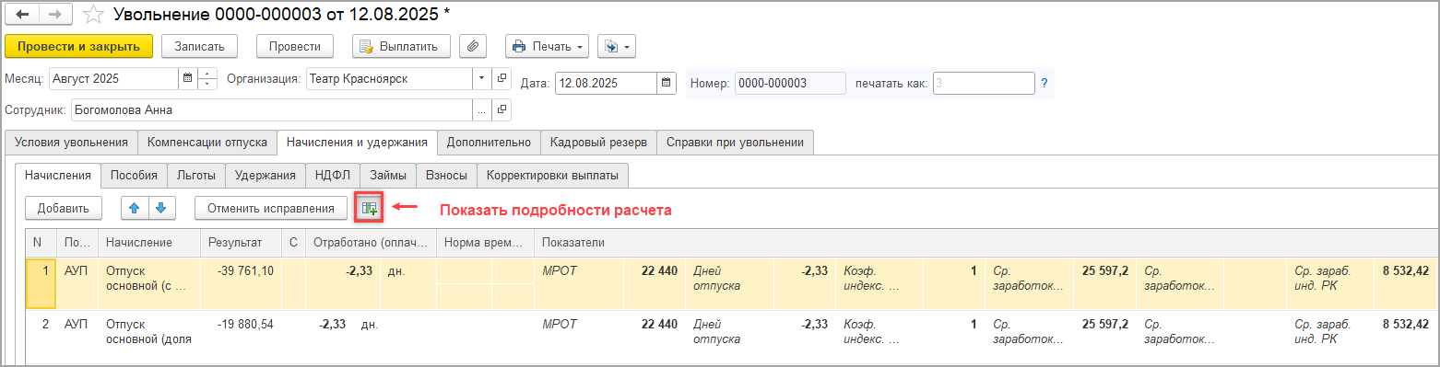Open attached files via paperclip icon
1440x367 pixels.
click(472, 46)
